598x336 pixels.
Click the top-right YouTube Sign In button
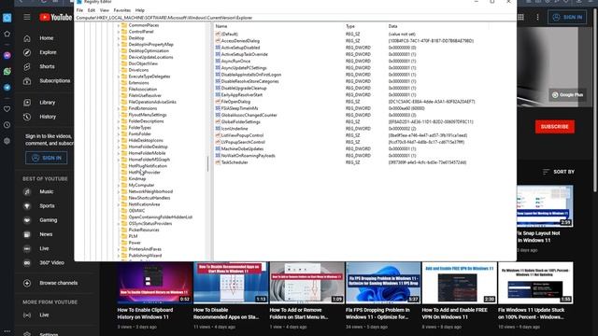567,17
